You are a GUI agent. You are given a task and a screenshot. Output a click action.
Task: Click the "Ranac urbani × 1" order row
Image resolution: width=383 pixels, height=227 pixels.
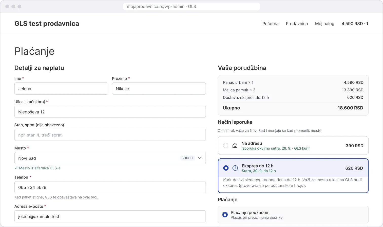(x=293, y=82)
